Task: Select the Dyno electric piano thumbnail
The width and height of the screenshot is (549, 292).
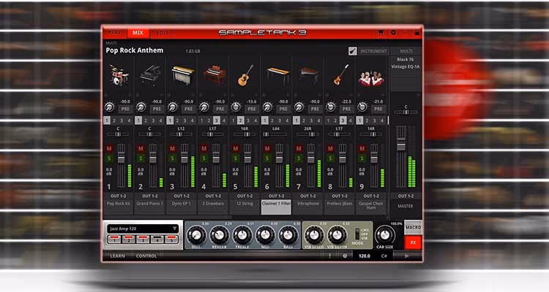Action: (x=182, y=75)
